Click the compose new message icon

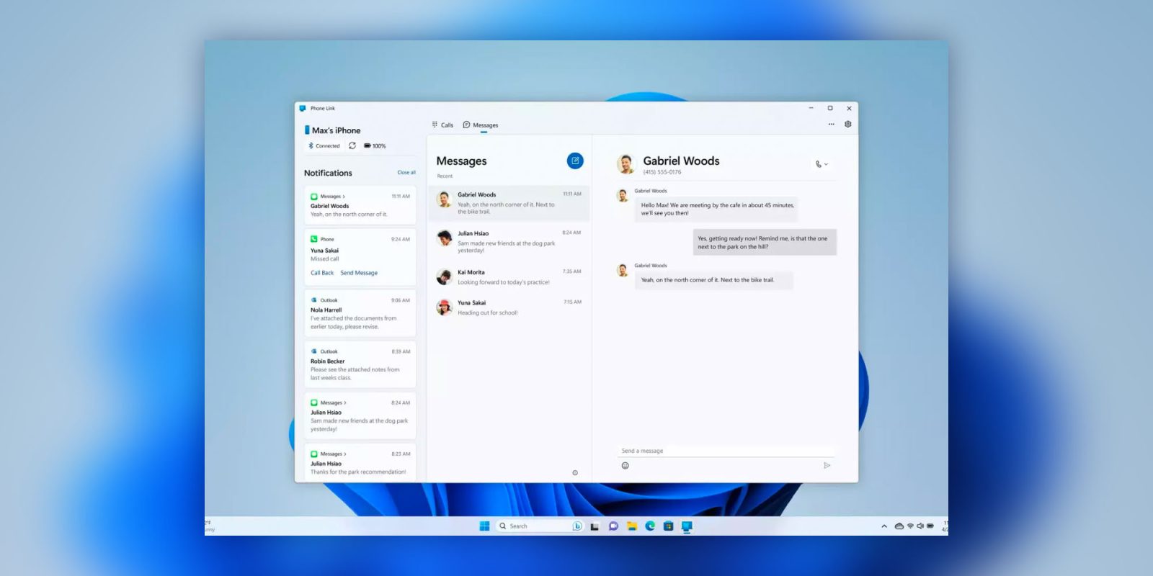point(574,161)
